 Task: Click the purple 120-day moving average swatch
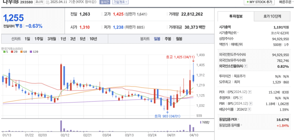31,52
